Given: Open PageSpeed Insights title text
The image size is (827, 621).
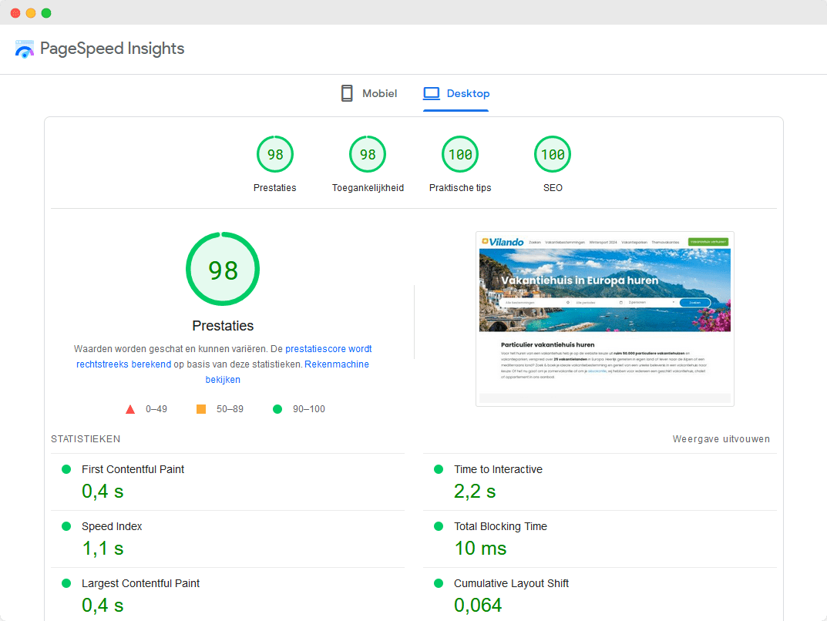Looking at the screenshot, I should click(x=112, y=49).
